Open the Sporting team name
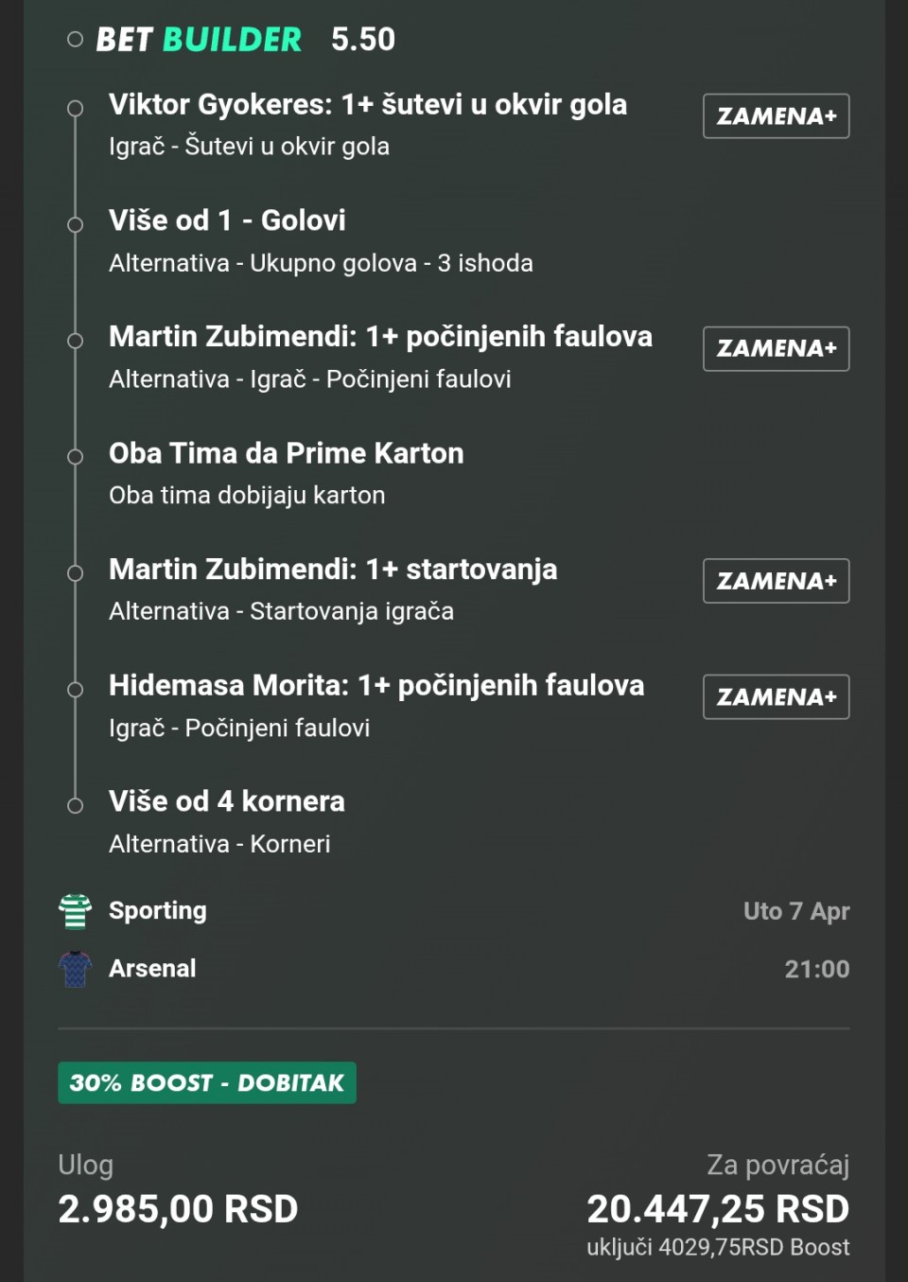Screen dimensions: 908x1282 point(158,910)
